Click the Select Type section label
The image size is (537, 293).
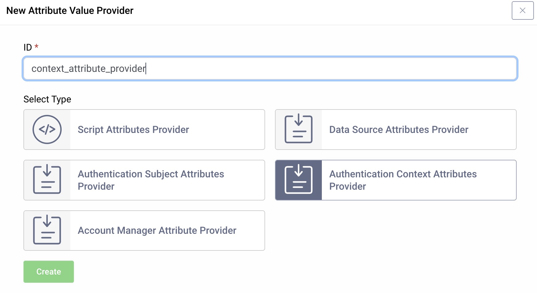pyautogui.click(x=47, y=99)
